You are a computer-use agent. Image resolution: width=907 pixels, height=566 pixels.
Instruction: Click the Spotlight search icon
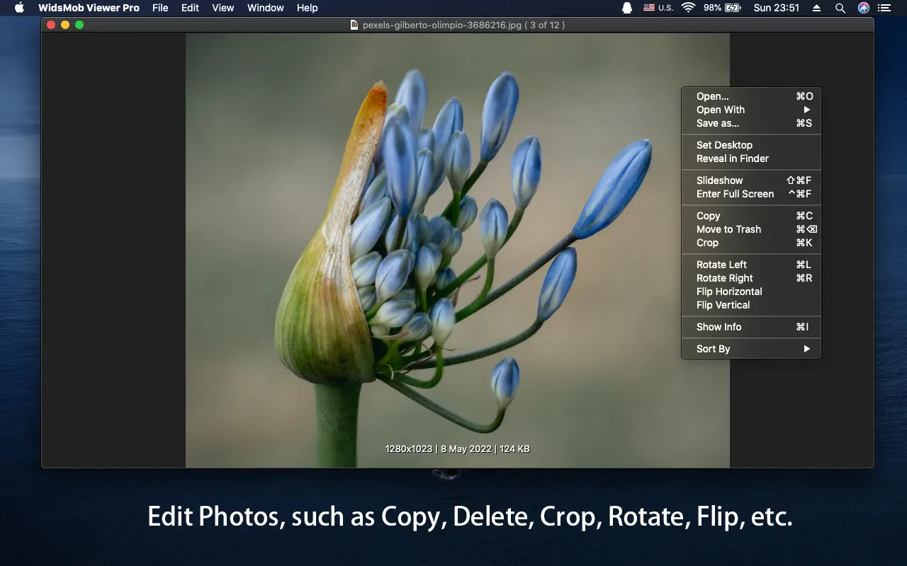(x=840, y=8)
